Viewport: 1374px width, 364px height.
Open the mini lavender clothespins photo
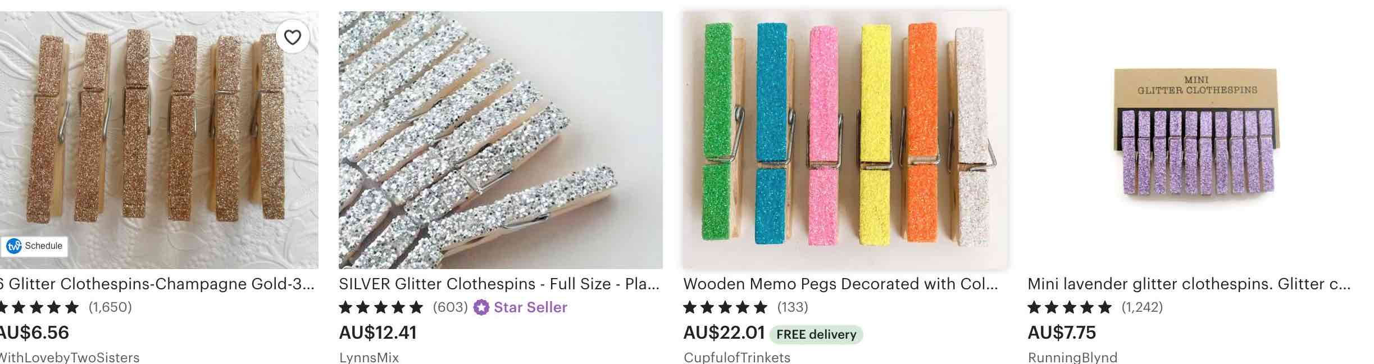[1190, 140]
